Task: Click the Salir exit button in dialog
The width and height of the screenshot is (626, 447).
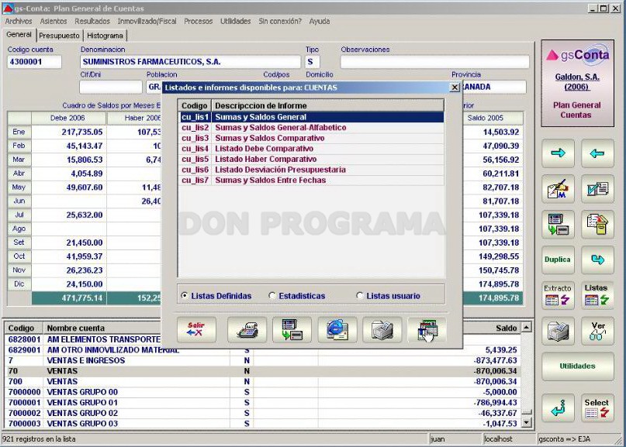Action: pyautogui.click(x=196, y=330)
